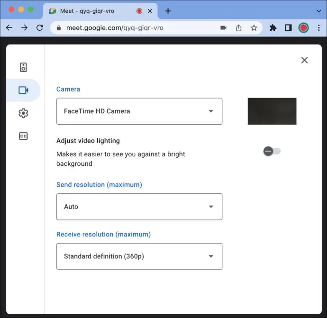Viewport: 327px width, 318px height.
Task: Open the Chrome profile avatar
Action: coord(303,28)
